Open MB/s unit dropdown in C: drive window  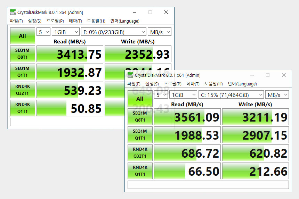click(x=277, y=95)
